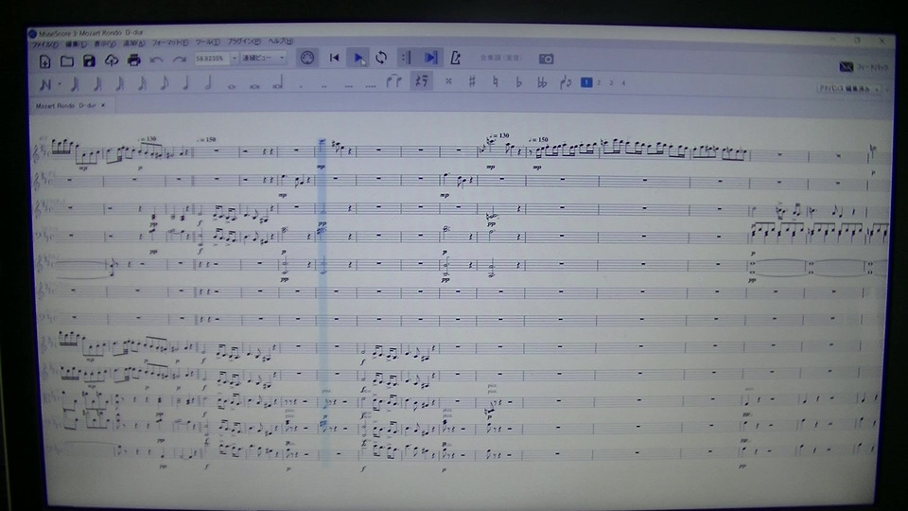
Task: Open the 編集(E) menu
Action: tap(76, 44)
